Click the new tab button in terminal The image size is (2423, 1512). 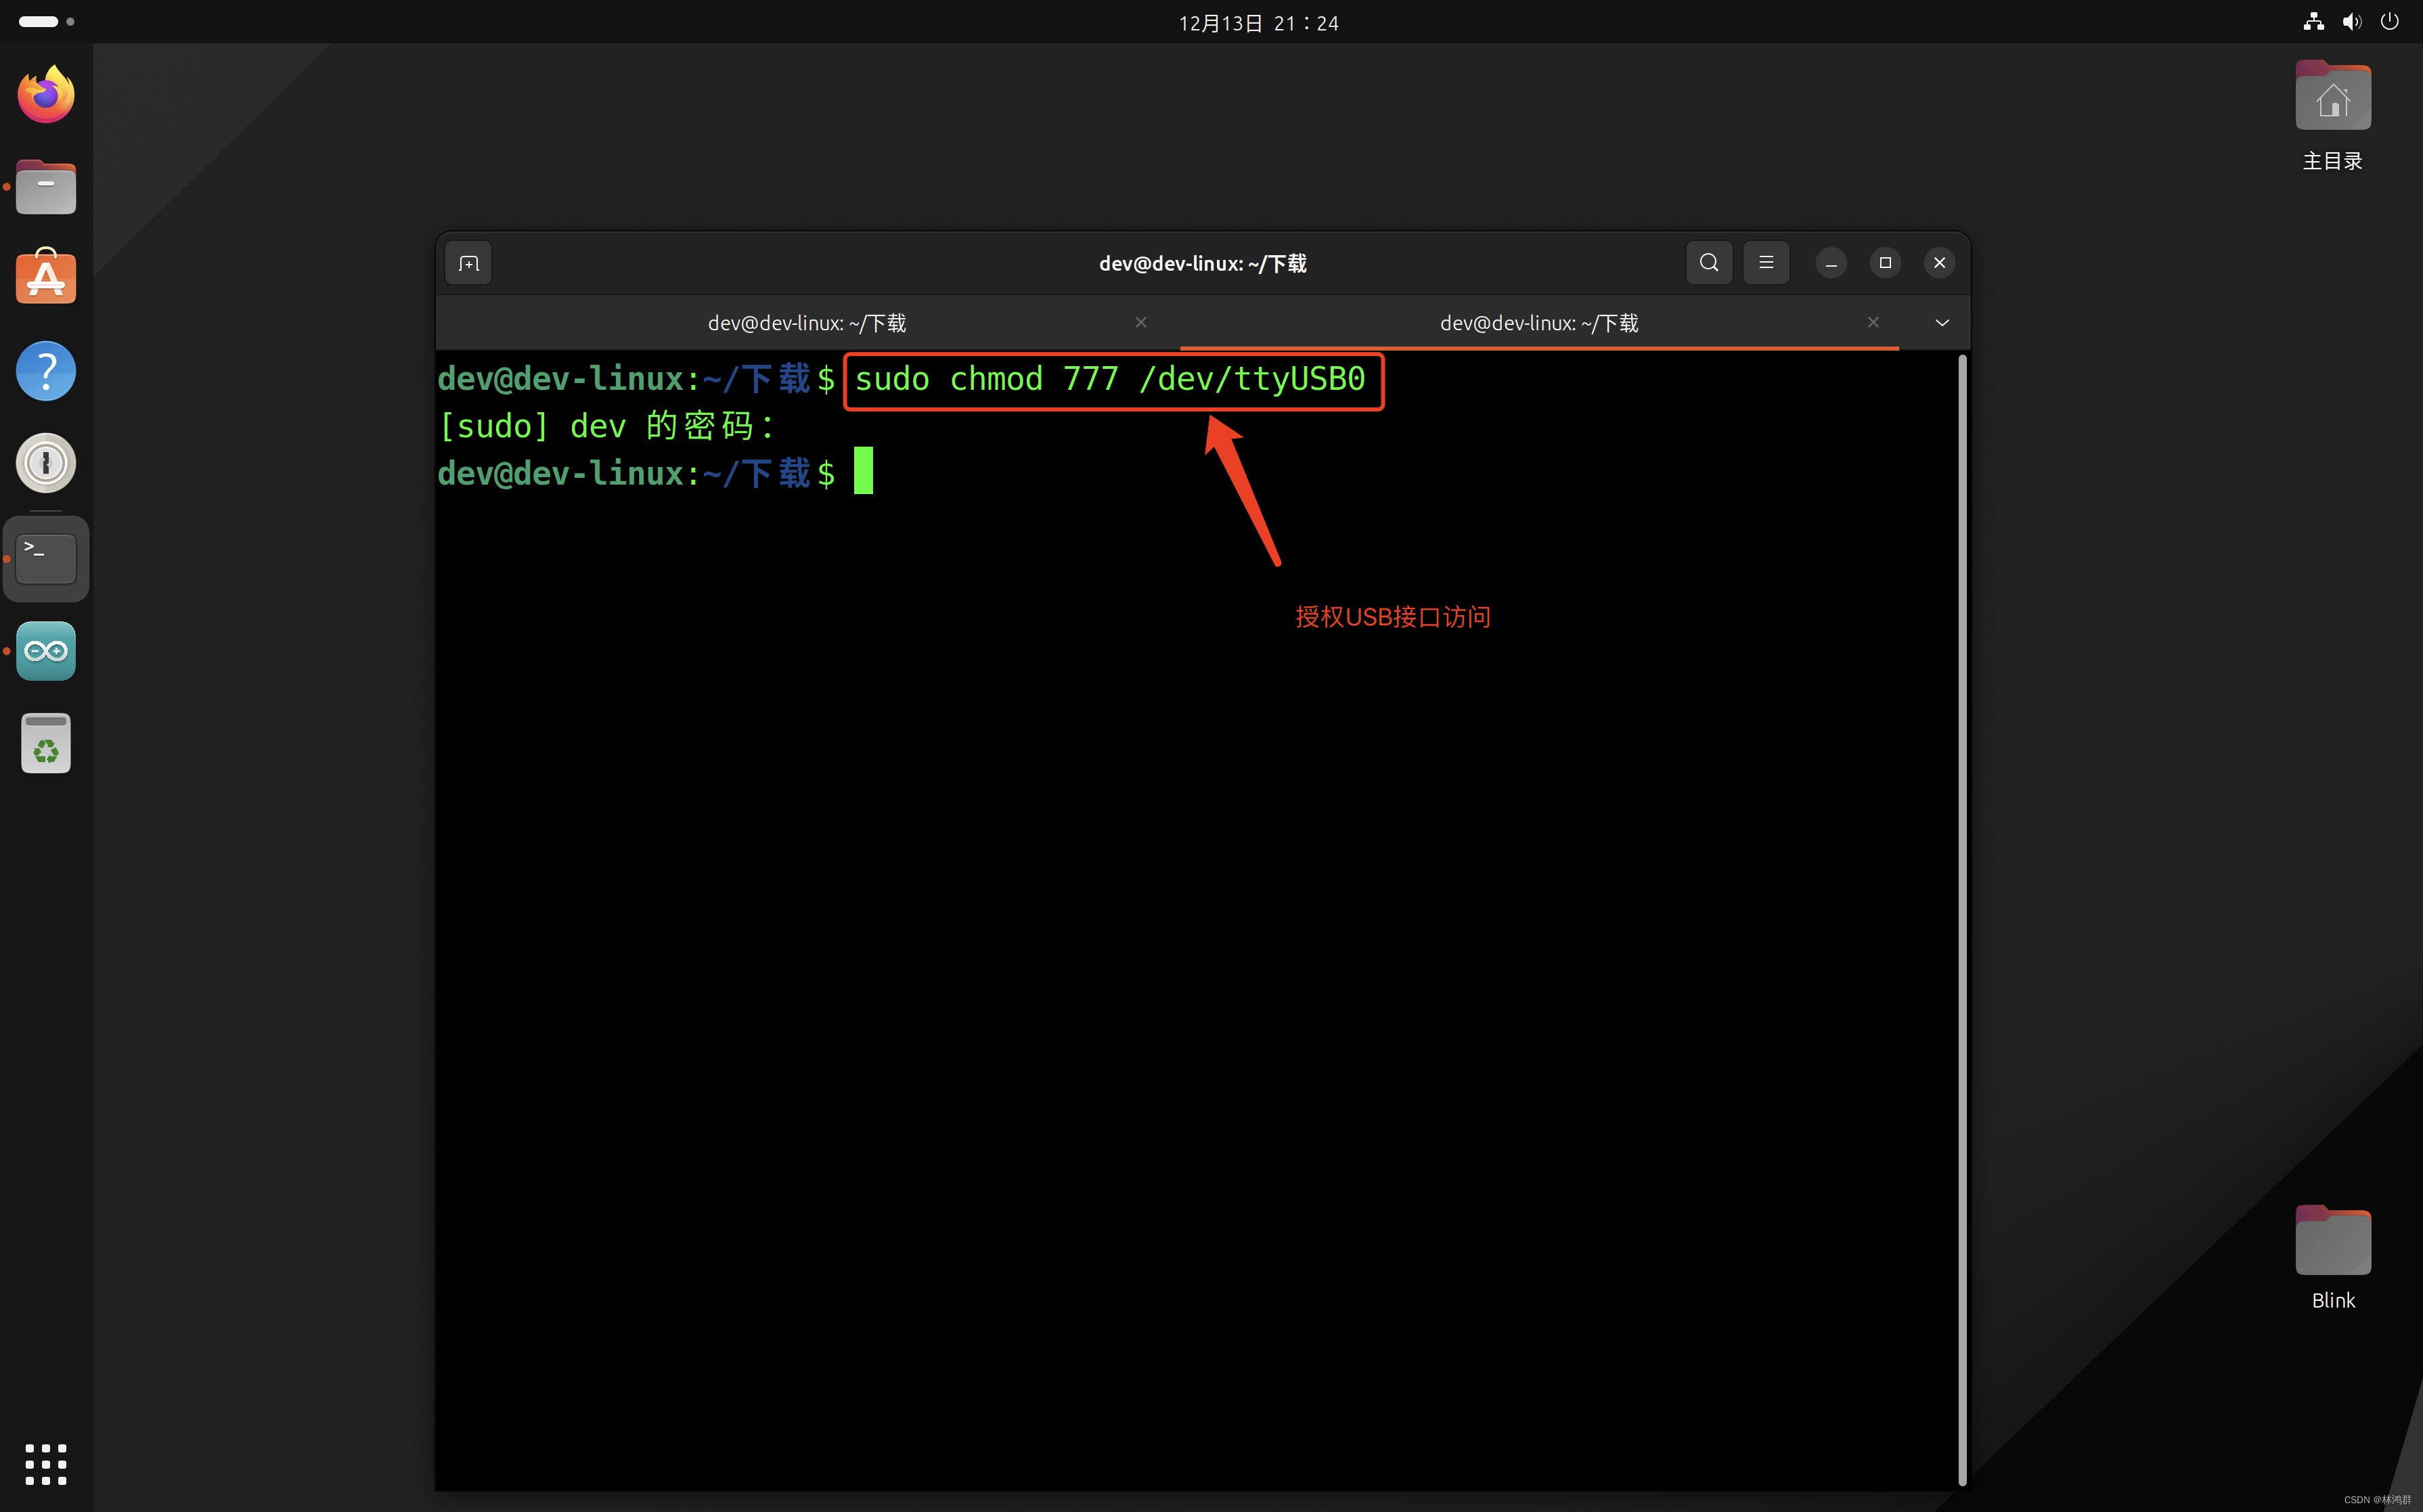(x=469, y=263)
